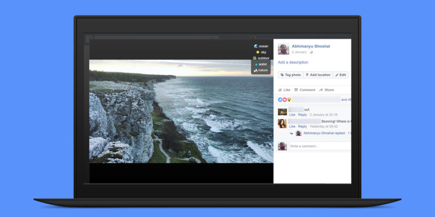Click the outdoor tag icon
The height and width of the screenshot is (217, 435).
coord(255,58)
